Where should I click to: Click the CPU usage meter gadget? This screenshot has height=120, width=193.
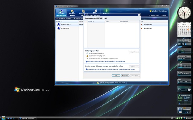pos(184,42)
